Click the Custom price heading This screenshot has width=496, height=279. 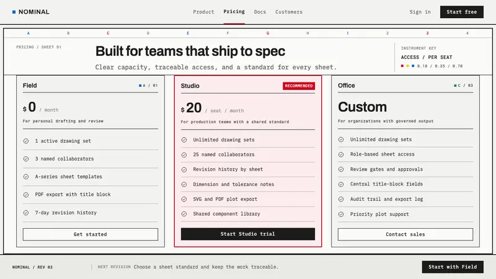tap(362, 107)
